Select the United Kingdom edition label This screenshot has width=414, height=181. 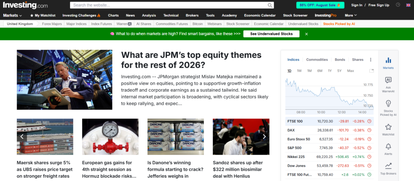[20, 24]
